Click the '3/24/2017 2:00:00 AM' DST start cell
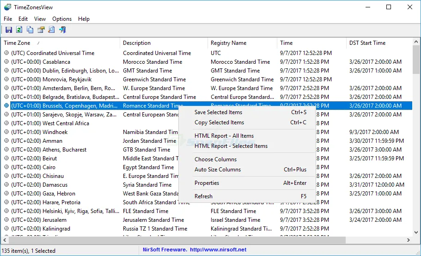This screenshot has height=256, width=421. click(x=375, y=220)
